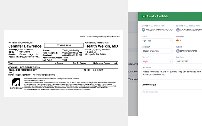The height and width of the screenshot is (126, 202).
Task: Click the Created by API_CLIENT avatar icon
Action: [x=143, y=30]
